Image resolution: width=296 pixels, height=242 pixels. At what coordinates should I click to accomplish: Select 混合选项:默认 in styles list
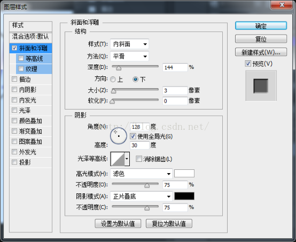[30, 37]
